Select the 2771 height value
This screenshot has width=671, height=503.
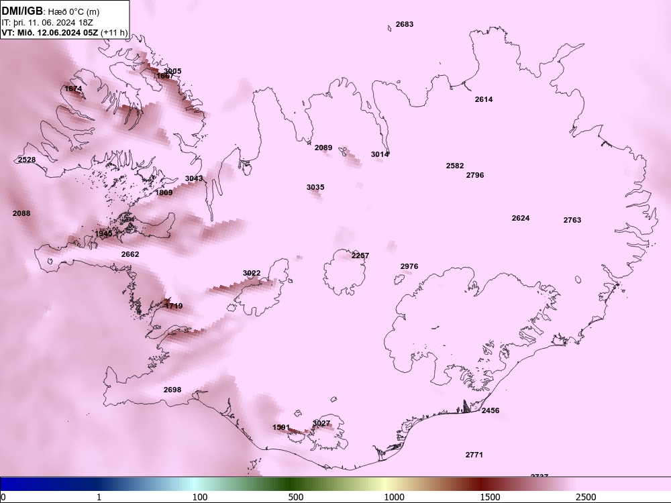pyautogui.click(x=474, y=455)
